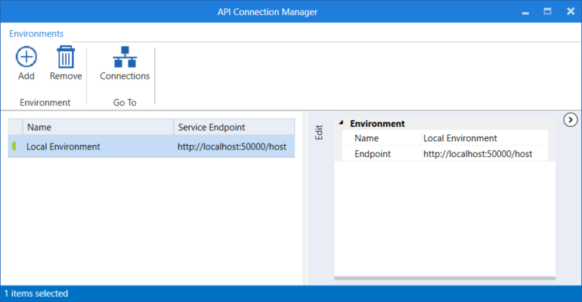This screenshot has height=302, width=582.
Task: Minimize the API Connection Manager window
Action: (x=525, y=12)
